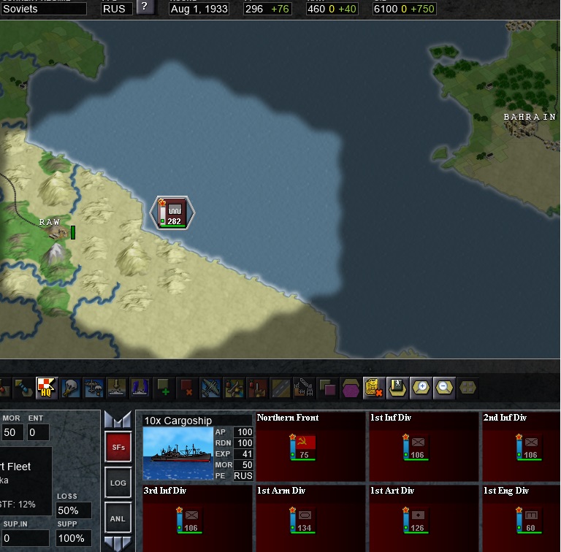Image resolution: width=561 pixels, height=552 pixels.
Task: Click the HQ assignment flag icon
Action: click(47, 388)
